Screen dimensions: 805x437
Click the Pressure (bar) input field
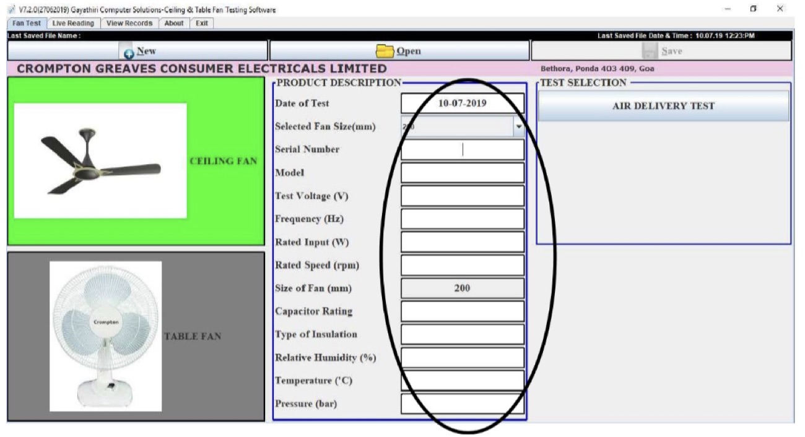pos(463,404)
